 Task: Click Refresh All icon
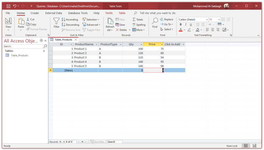coord(110,21)
